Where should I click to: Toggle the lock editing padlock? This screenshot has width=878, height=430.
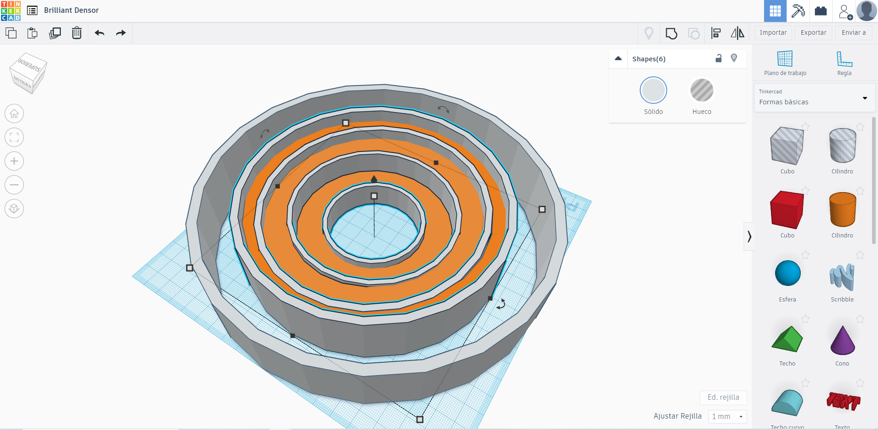point(719,58)
